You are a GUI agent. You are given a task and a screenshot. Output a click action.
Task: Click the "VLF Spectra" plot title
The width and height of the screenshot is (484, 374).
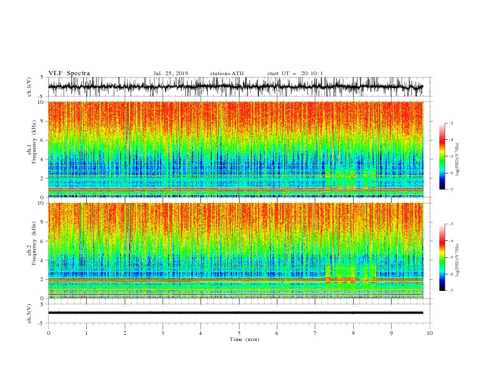tap(69, 73)
